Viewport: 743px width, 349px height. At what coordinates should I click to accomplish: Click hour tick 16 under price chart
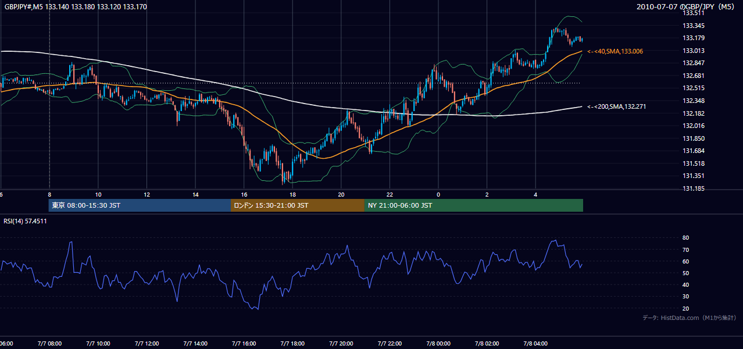(x=244, y=195)
